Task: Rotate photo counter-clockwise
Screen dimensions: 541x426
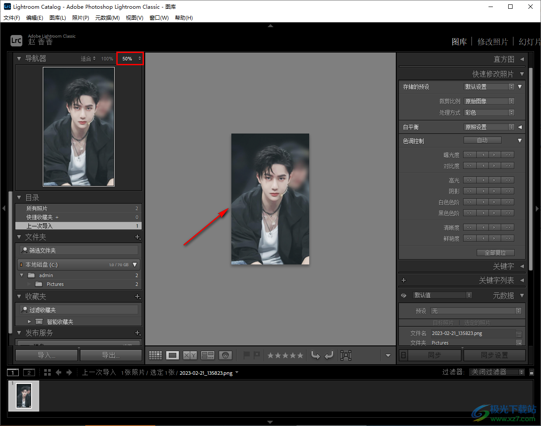Action: tap(315, 355)
